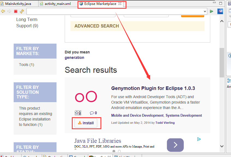Screen dimensions: 231x157
Task: Click the AdChoices icon on the ad
Action: (x=199, y=139)
